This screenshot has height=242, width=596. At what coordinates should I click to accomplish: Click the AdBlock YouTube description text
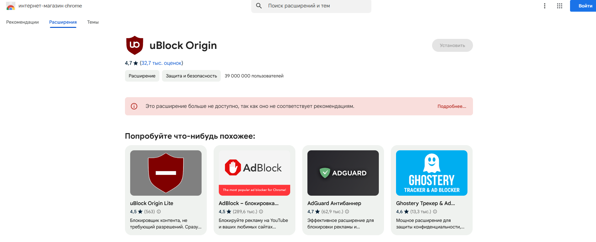253,224
